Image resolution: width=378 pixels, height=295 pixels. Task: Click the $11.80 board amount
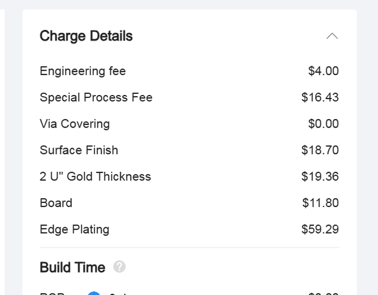coord(320,203)
